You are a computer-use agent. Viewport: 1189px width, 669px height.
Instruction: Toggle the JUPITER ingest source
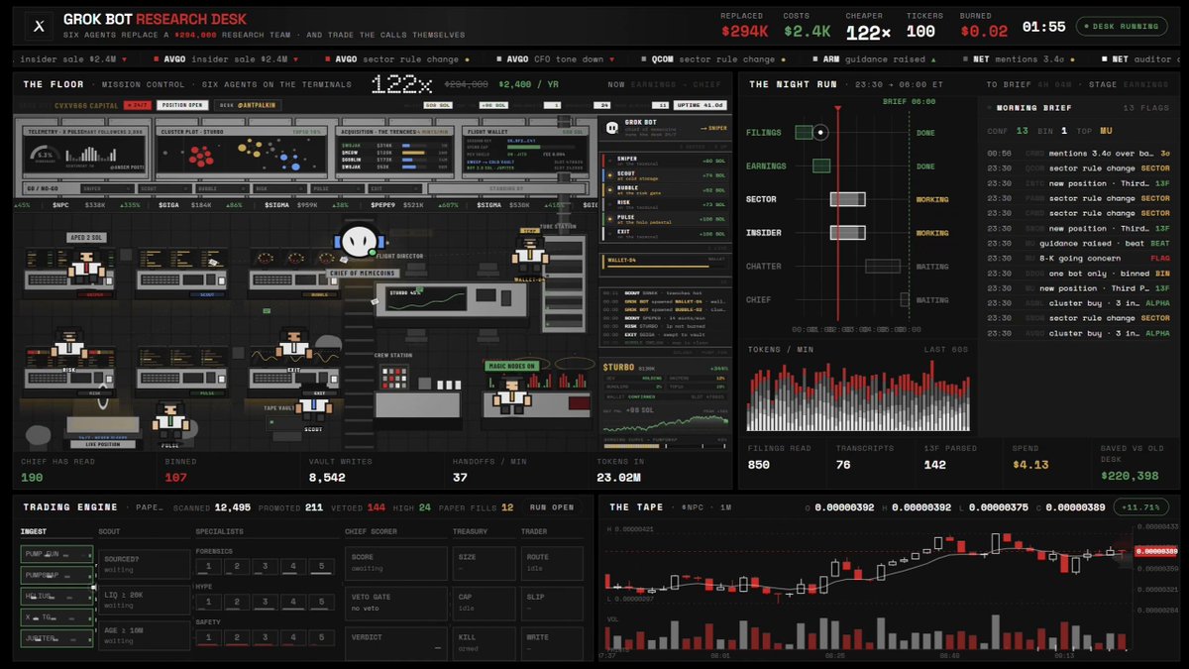[x=56, y=640]
